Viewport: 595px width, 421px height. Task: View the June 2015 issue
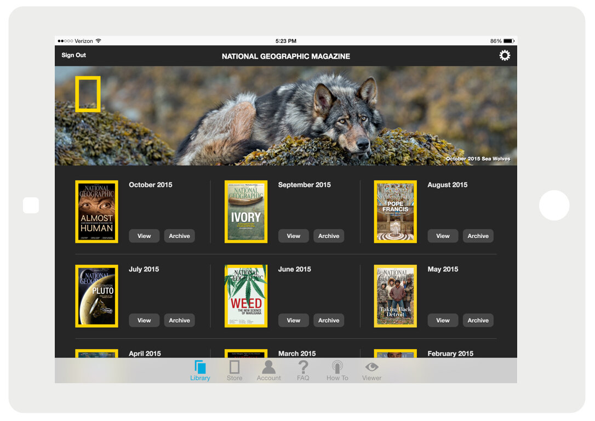(293, 320)
